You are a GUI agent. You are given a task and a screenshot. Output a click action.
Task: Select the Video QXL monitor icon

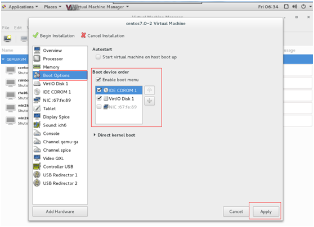(37, 158)
